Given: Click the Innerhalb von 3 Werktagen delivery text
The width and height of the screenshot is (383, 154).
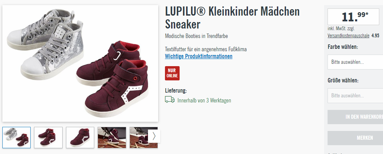Looking at the screenshot, I should [204, 100].
